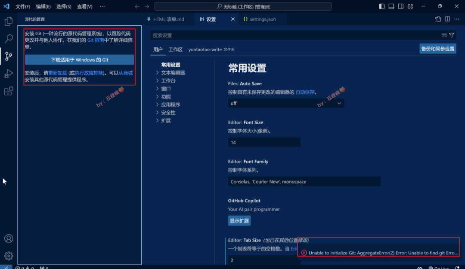Open the Git 指南 link
The height and width of the screenshot is (269, 465).
[96, 40]
